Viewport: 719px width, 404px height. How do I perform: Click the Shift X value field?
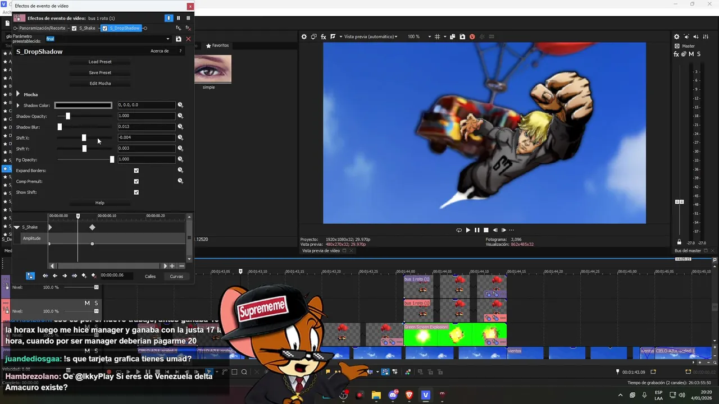[146, 137]
